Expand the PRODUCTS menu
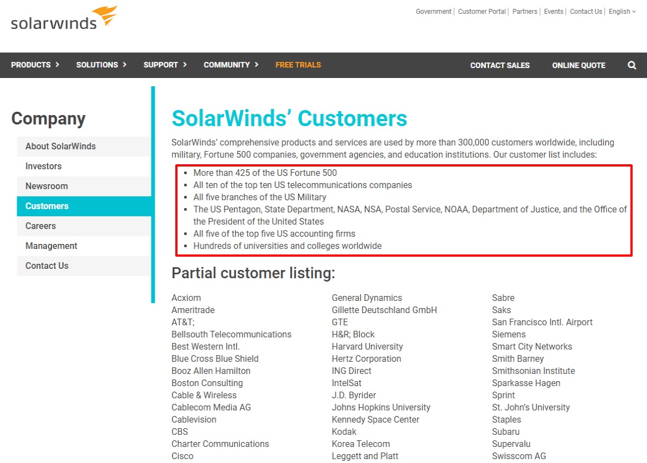Image resolution: width=647 pixels, height=463 pixels. coord(35,65)
